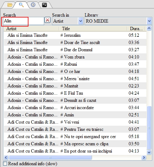Click the Dura... duration column header
Image resolution: width=154 pixels, height=167 pixels.
coord(136,29)
